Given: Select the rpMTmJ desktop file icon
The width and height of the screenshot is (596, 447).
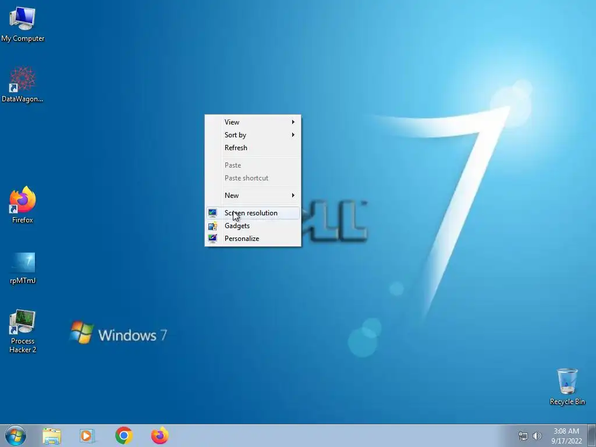Looking at the screenshot, I should click(23, 268).
